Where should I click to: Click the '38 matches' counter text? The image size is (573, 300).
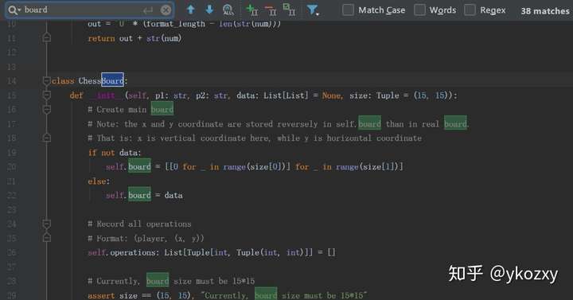[545, 11]
